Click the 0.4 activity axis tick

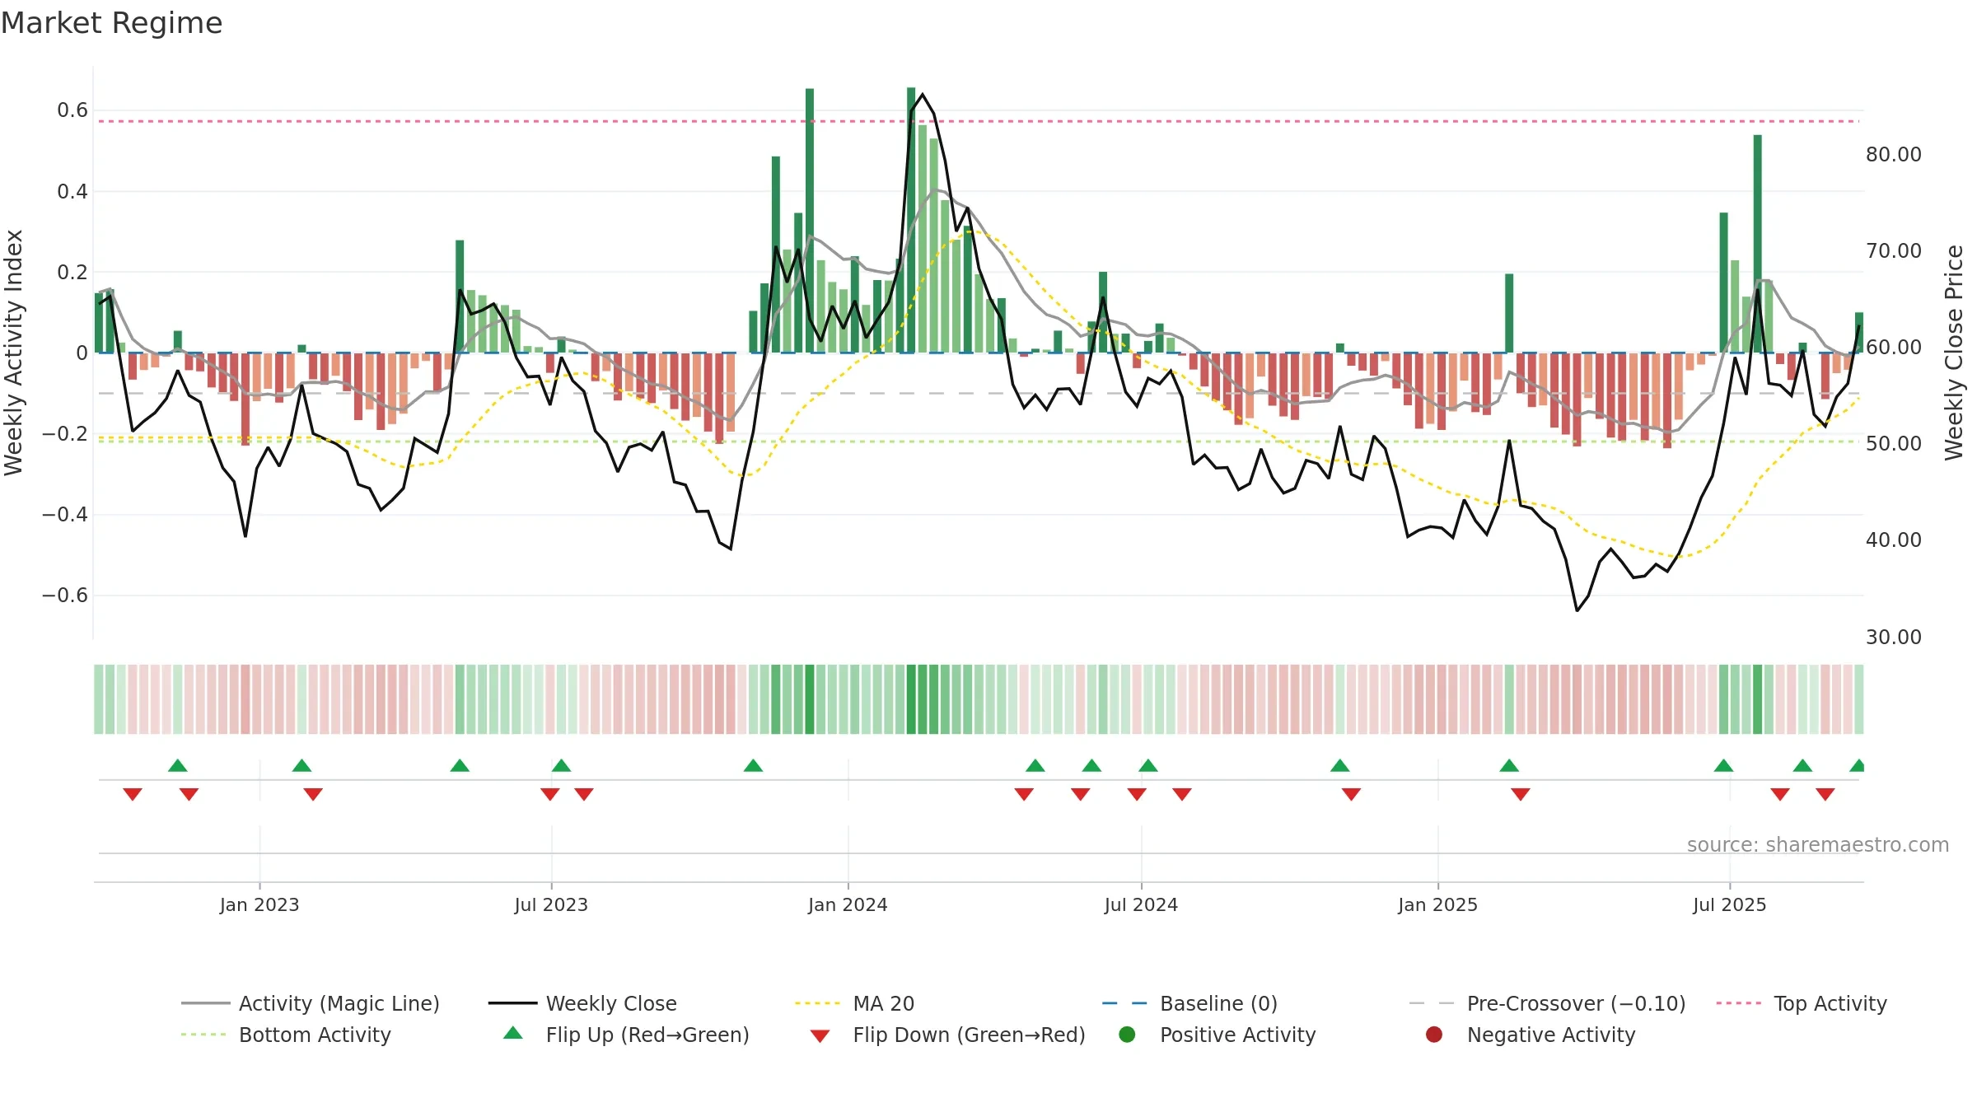point(72,191)
